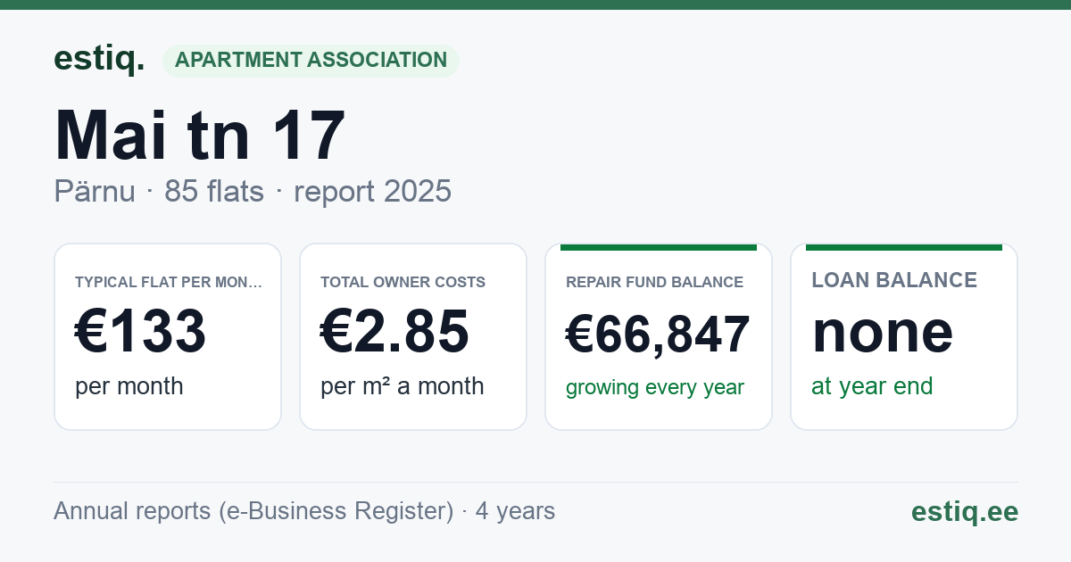Screen dimensions: 1071x562
Task: Select the APARTMENT ASSOCIATION badge
Action: [x=311, y=61]
